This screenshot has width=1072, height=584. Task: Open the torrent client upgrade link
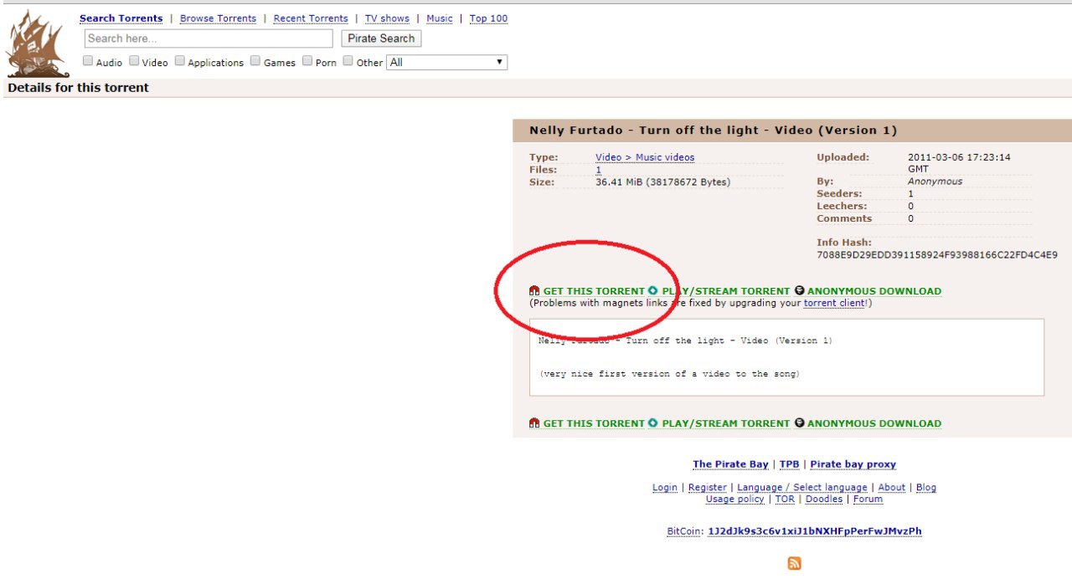pyautogui.click(x=834, y=303)
